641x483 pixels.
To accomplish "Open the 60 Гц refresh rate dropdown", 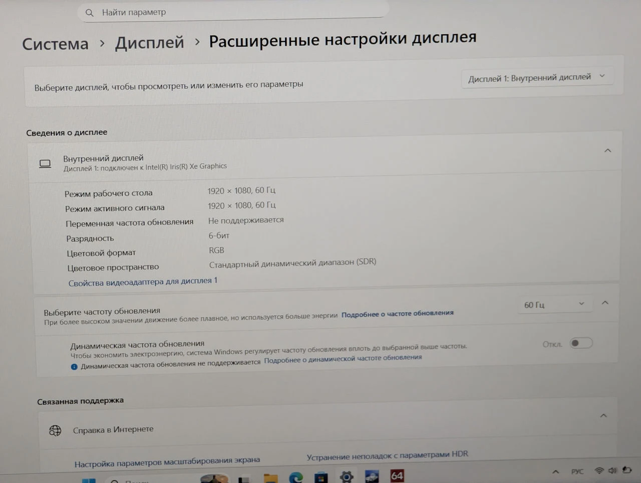I will click(554, 304).
